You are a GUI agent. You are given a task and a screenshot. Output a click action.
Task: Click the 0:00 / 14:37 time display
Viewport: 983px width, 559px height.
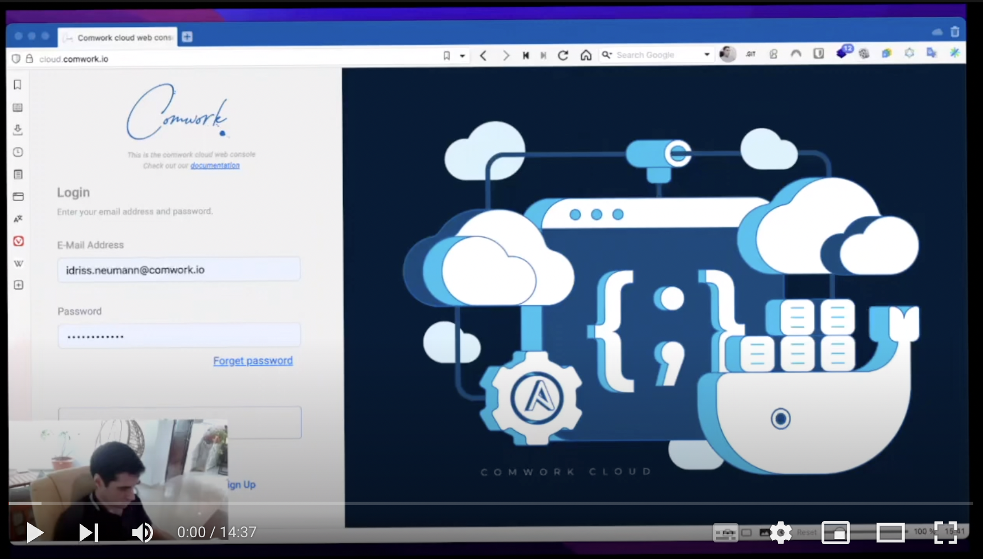coord(217,533)
